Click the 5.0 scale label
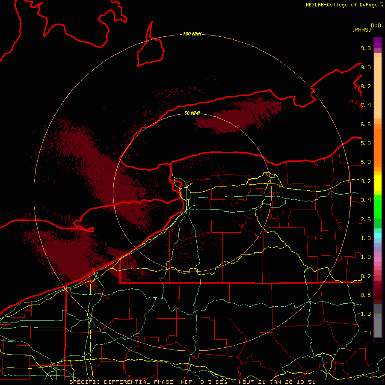This screenshot has height=385, width=385. coord(366,162)
